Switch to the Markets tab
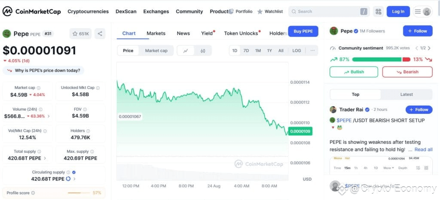 [x=156, y=33]
